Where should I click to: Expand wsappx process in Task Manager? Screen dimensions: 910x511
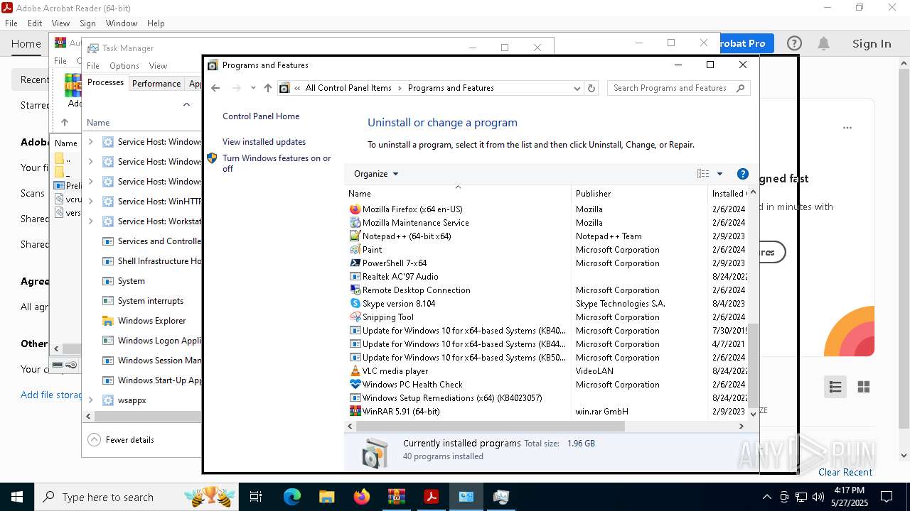tap(90, 400)
